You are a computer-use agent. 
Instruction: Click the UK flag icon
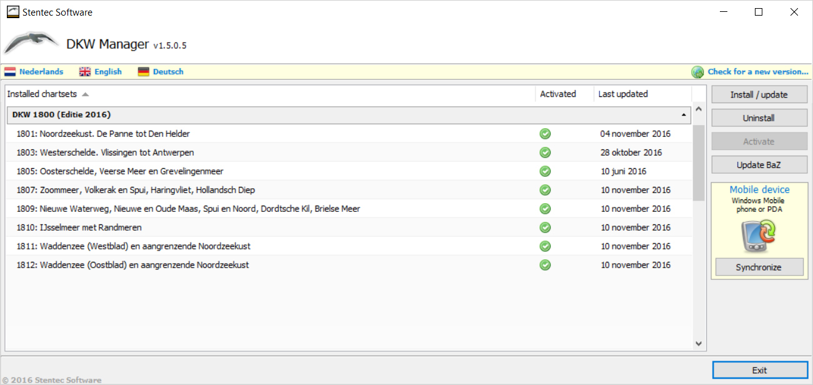point(85,72)
